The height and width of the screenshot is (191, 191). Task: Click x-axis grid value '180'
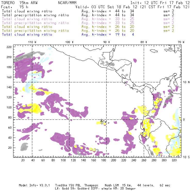[104, 160]
